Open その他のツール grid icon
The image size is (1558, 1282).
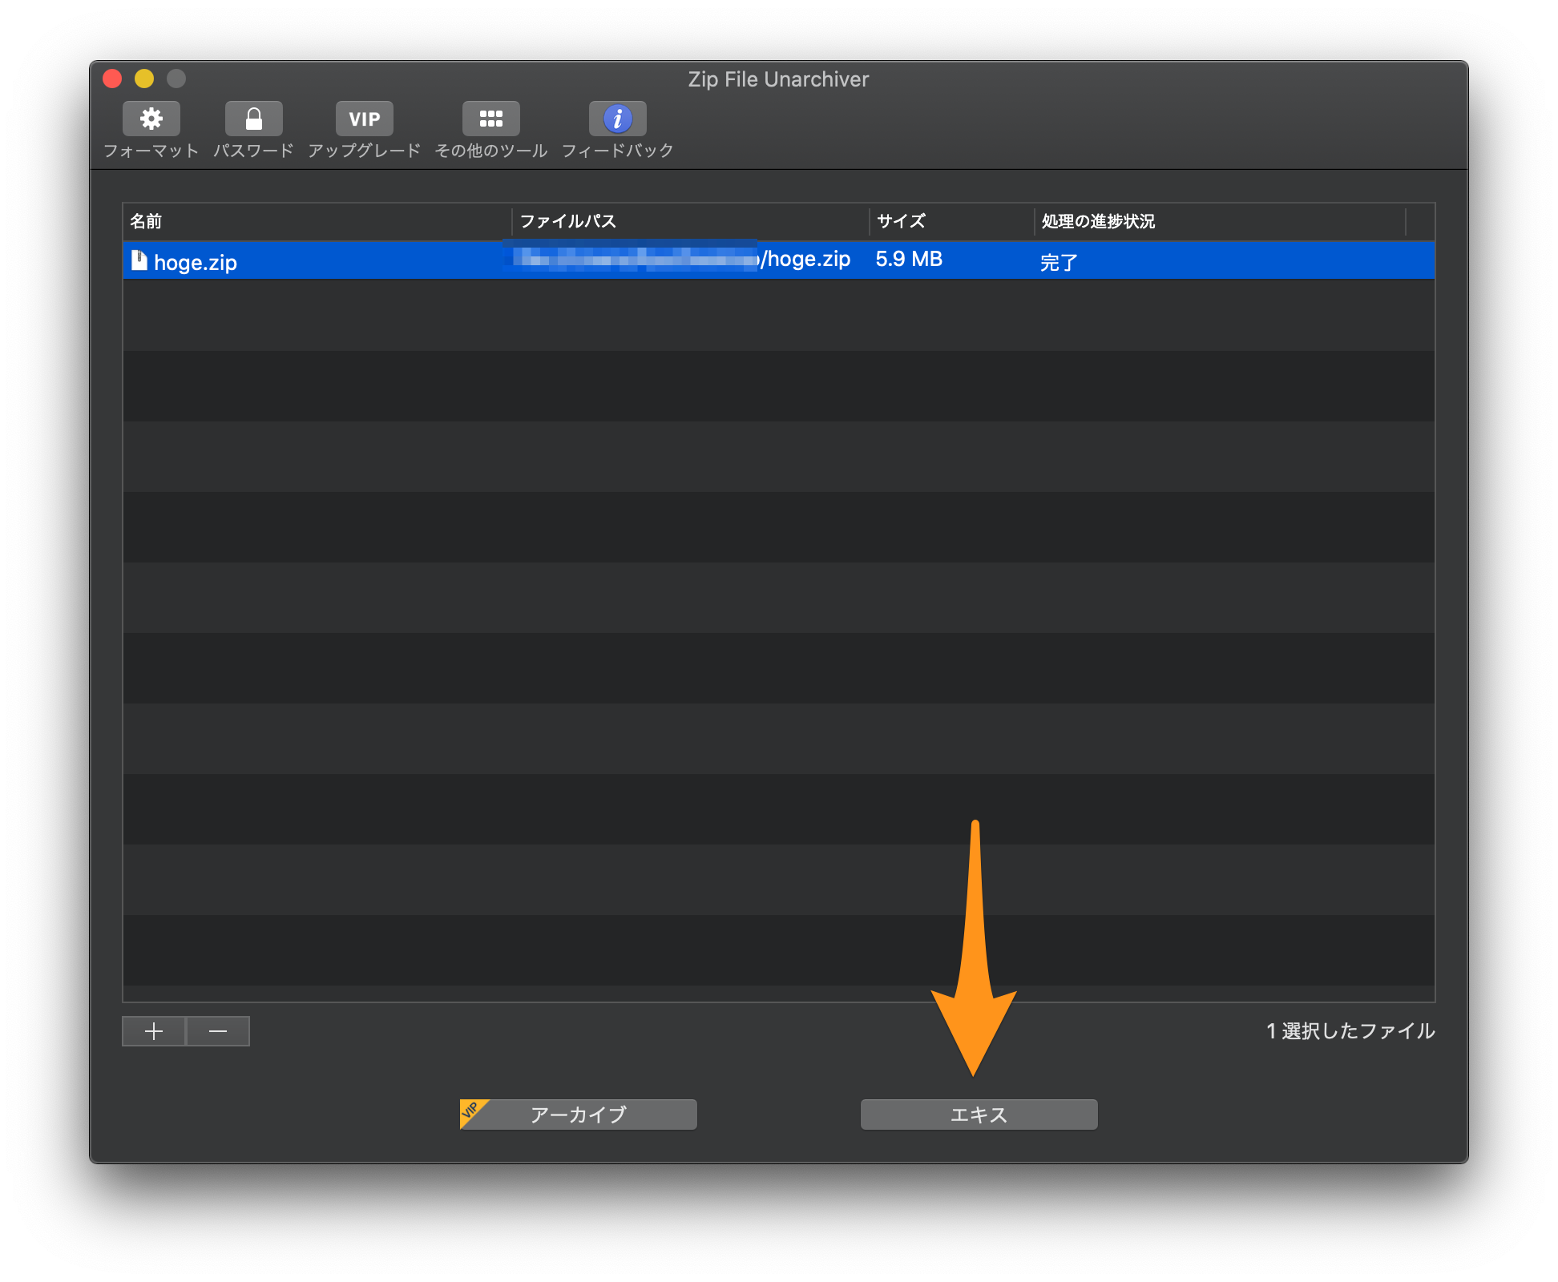click(x=490, y=119)
